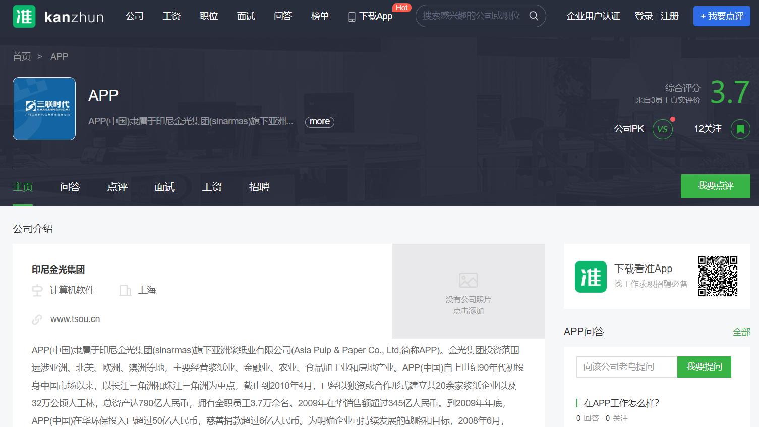Click the 三联时代 company logo
Image resolution: width=759 pixels, height=427 pixels.
(44, 109)
